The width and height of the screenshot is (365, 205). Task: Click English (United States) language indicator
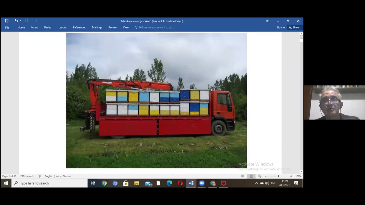click(58, 176)
